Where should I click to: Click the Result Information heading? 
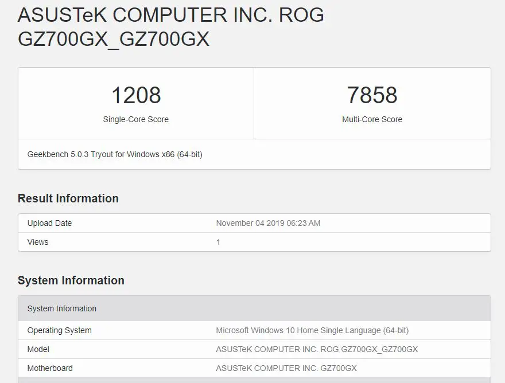[x=68, y=198]
